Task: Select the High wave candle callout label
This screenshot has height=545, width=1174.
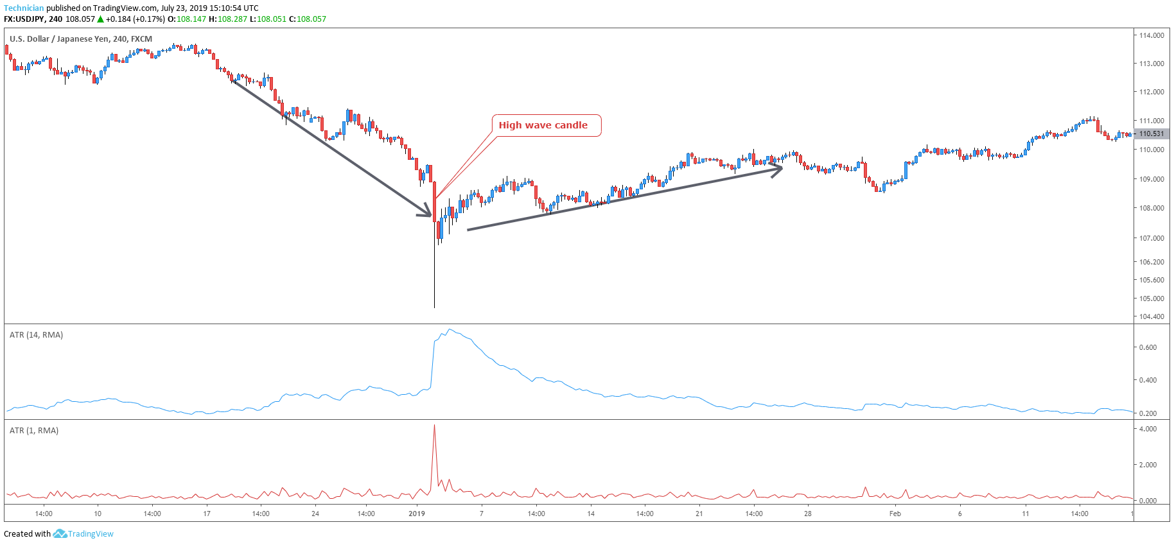Action: 543,125
